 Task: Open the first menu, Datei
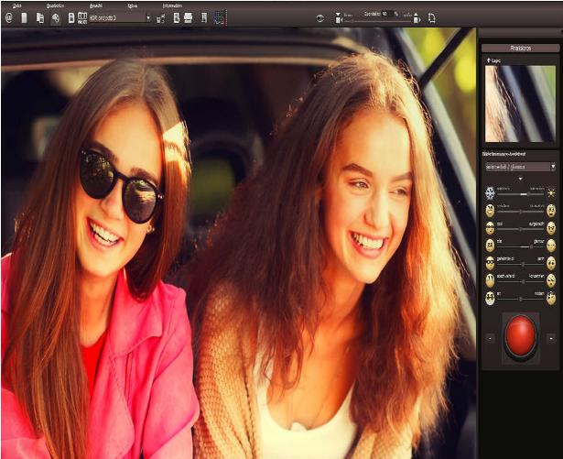[x=16, y=5]
